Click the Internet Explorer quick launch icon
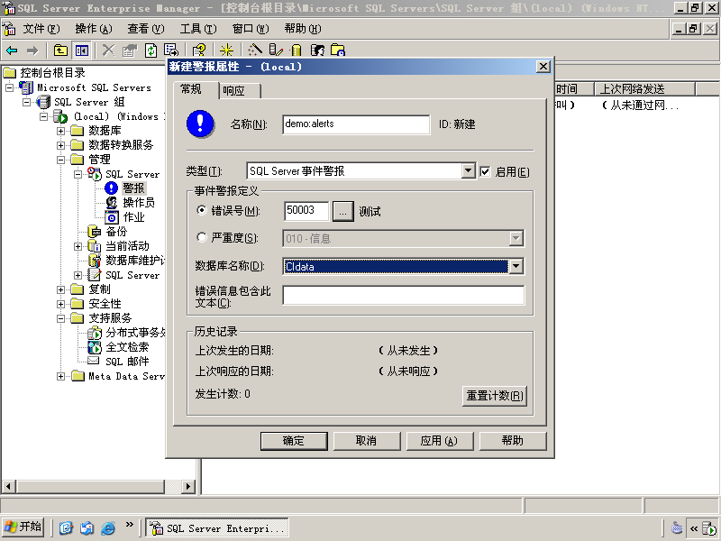This screenshot has width=721, height=541. coord(107,527)
